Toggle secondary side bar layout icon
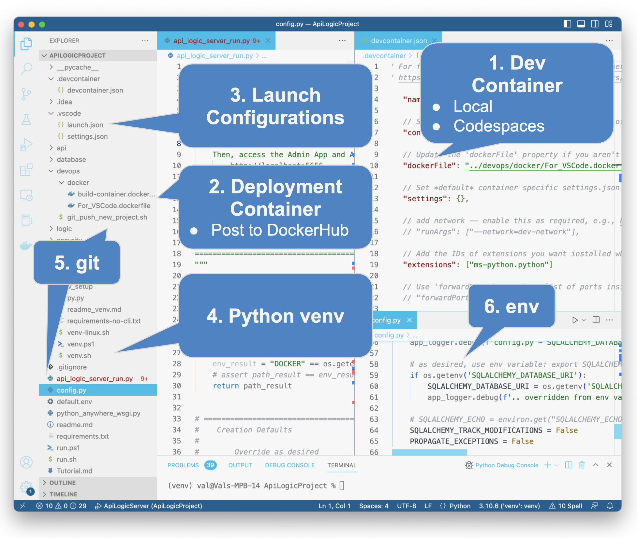The image size is (637, 538). pyautogui.click(x=595, y=24)
